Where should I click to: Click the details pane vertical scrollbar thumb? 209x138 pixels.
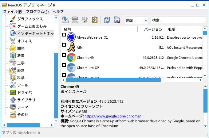tap(205, 101)
